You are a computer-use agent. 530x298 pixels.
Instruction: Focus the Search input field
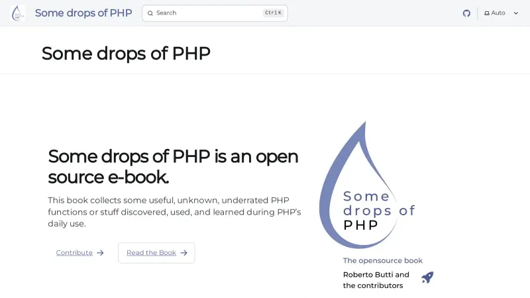click(x=205, y=13)
